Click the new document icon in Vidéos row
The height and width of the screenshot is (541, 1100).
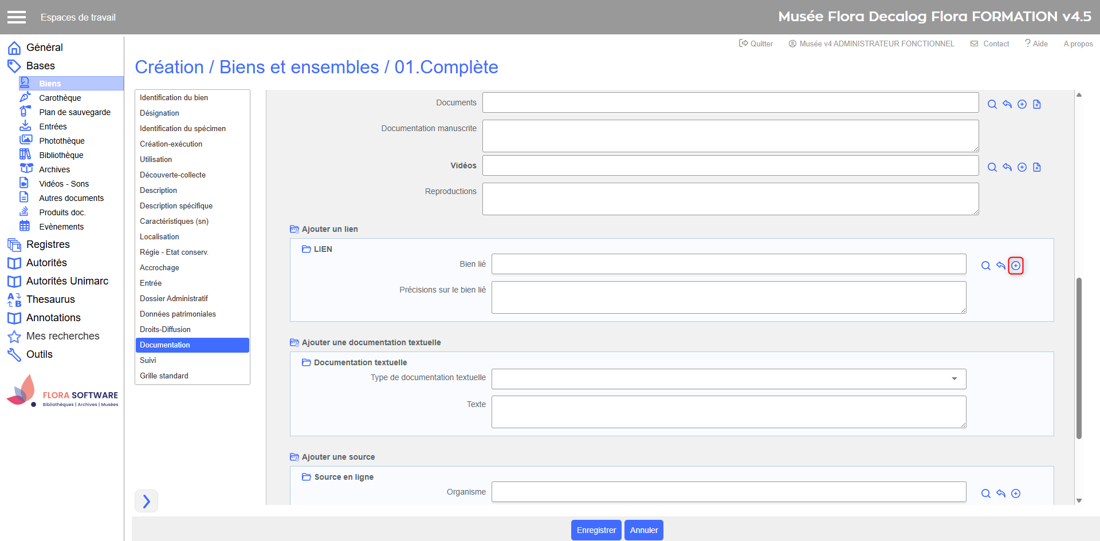coord(1036,167)
